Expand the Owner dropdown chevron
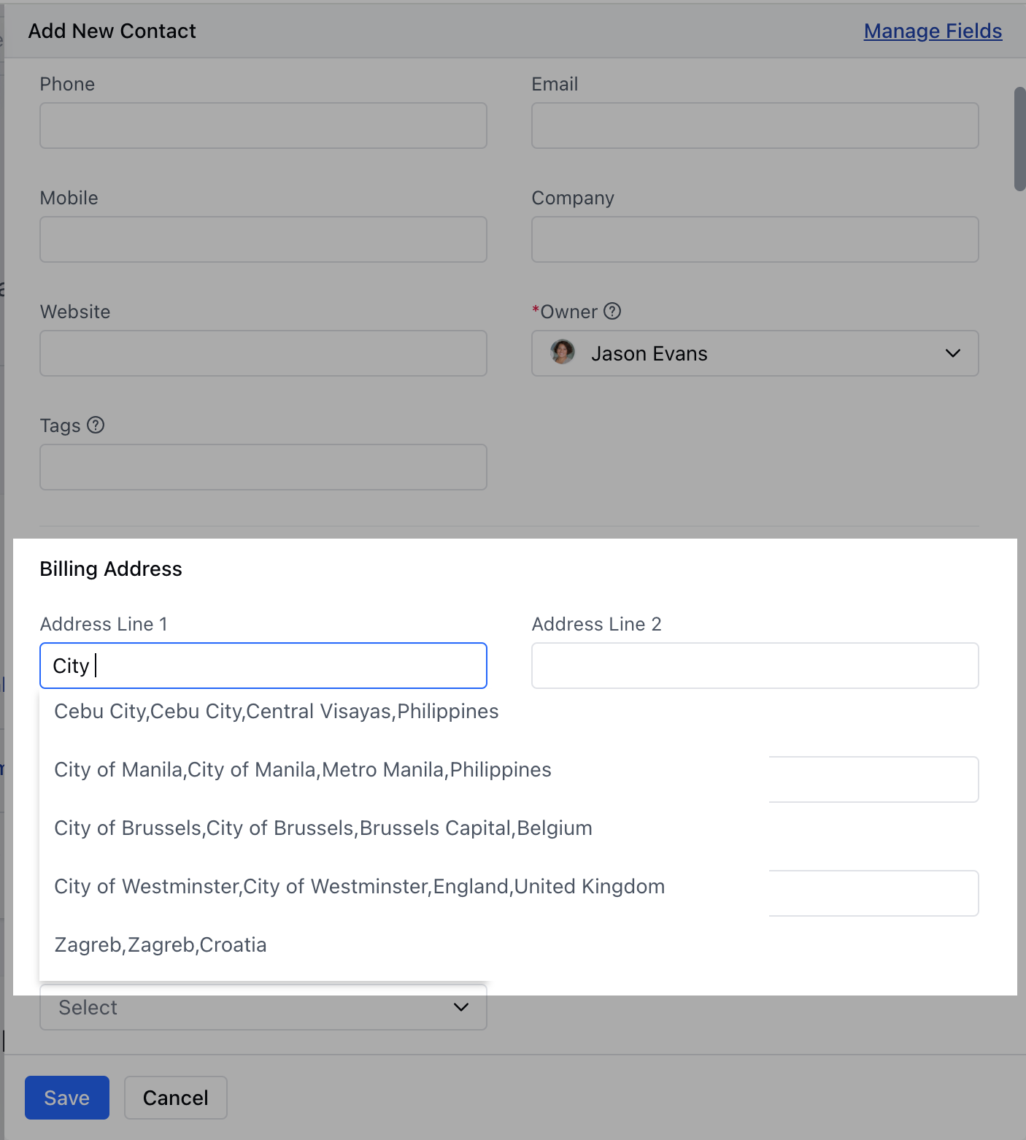The width and height of the screenshot is (1026, 1140). pos(952,353)
